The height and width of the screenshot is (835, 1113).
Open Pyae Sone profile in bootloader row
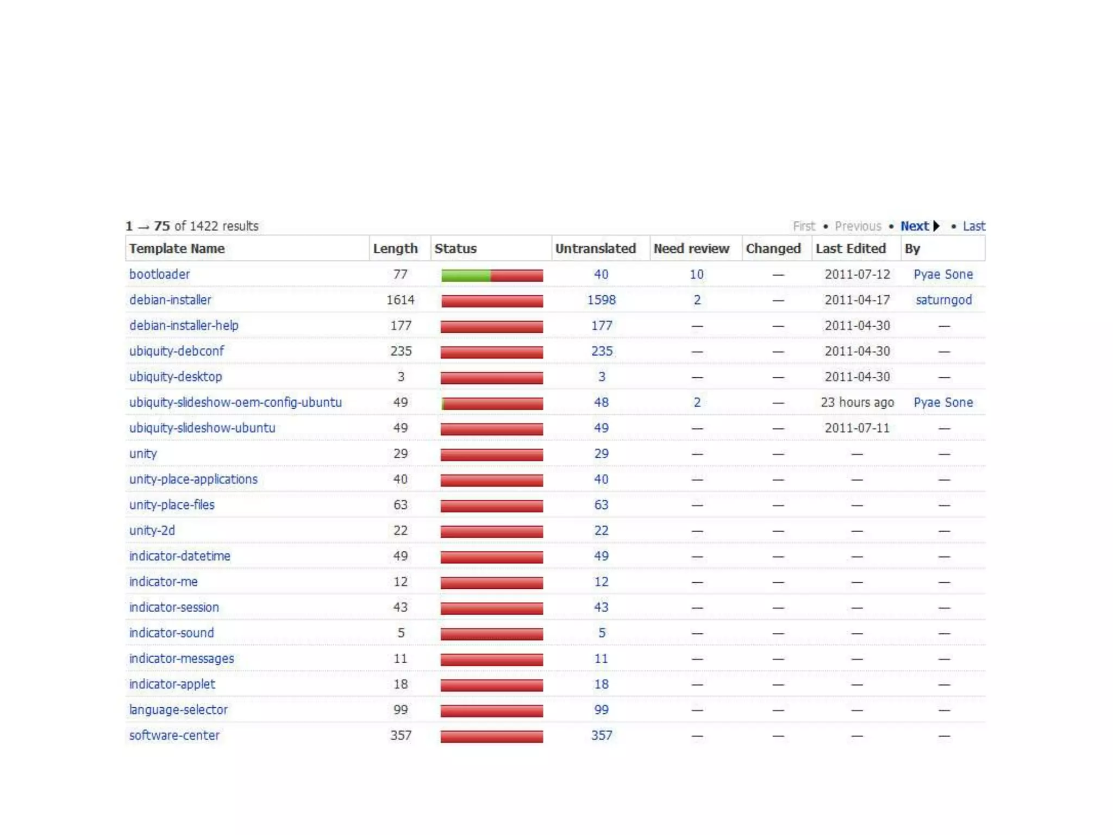[943, 275]
